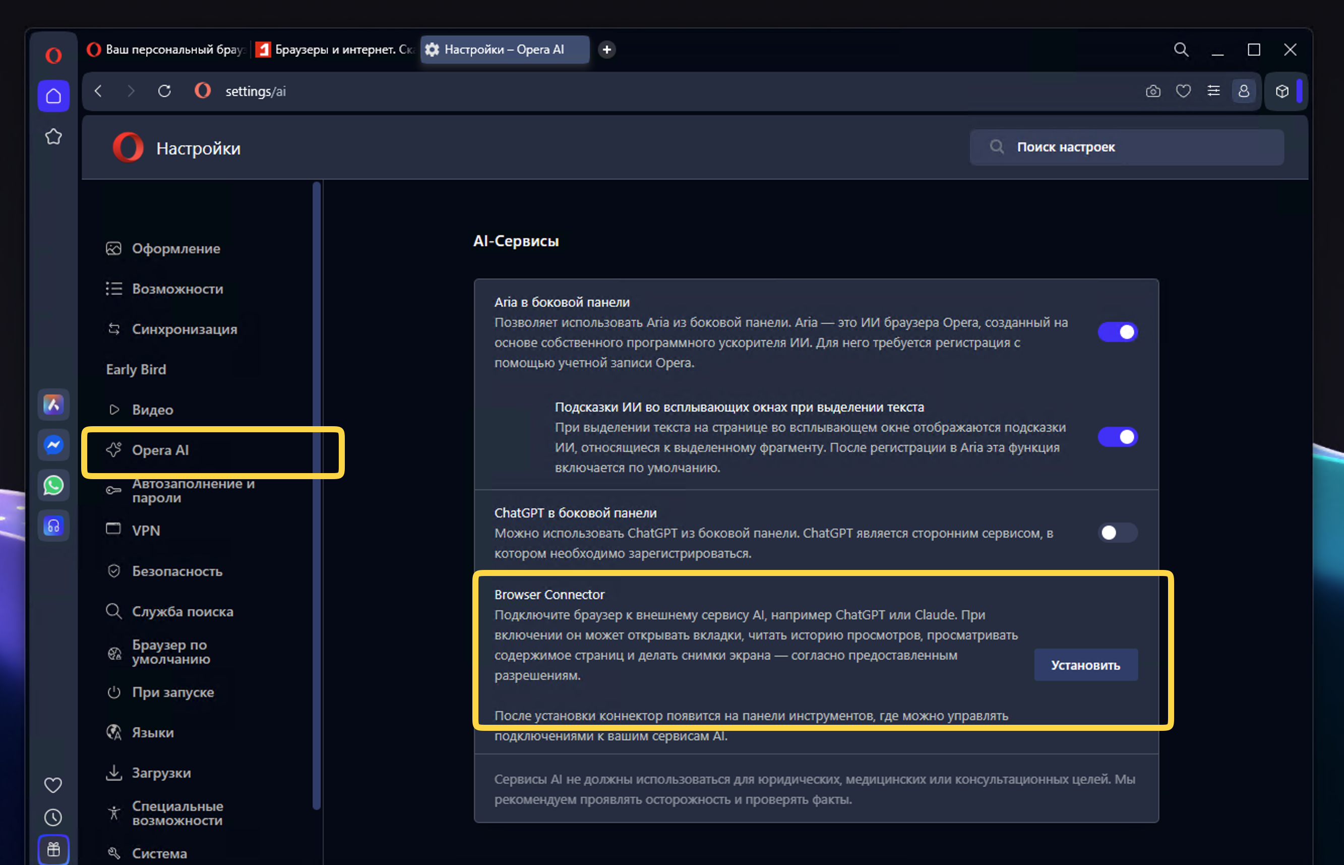This screenshot has height=865, width=1344.
Task: Open Aria AI sidebar icon
Action: [53, 405]
